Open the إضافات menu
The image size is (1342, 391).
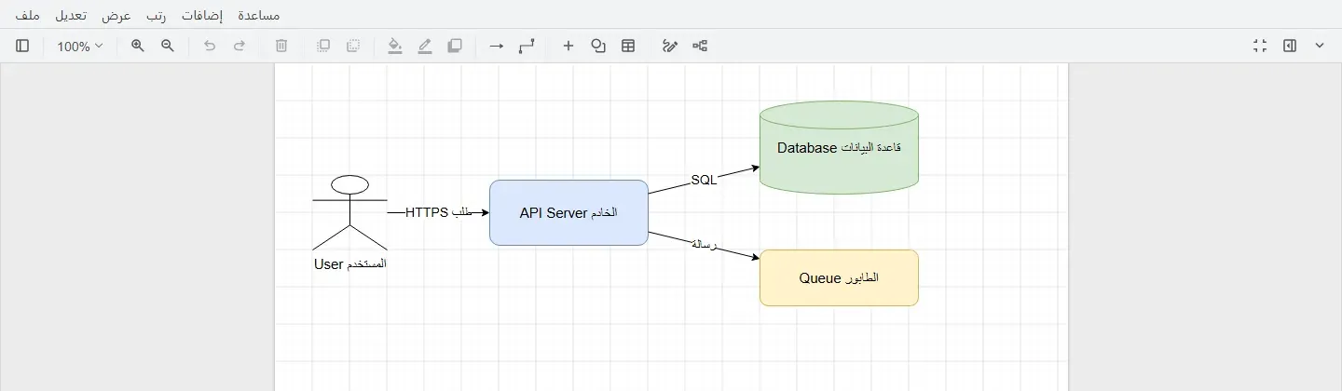pyautogui.click(x=202, y=16)
